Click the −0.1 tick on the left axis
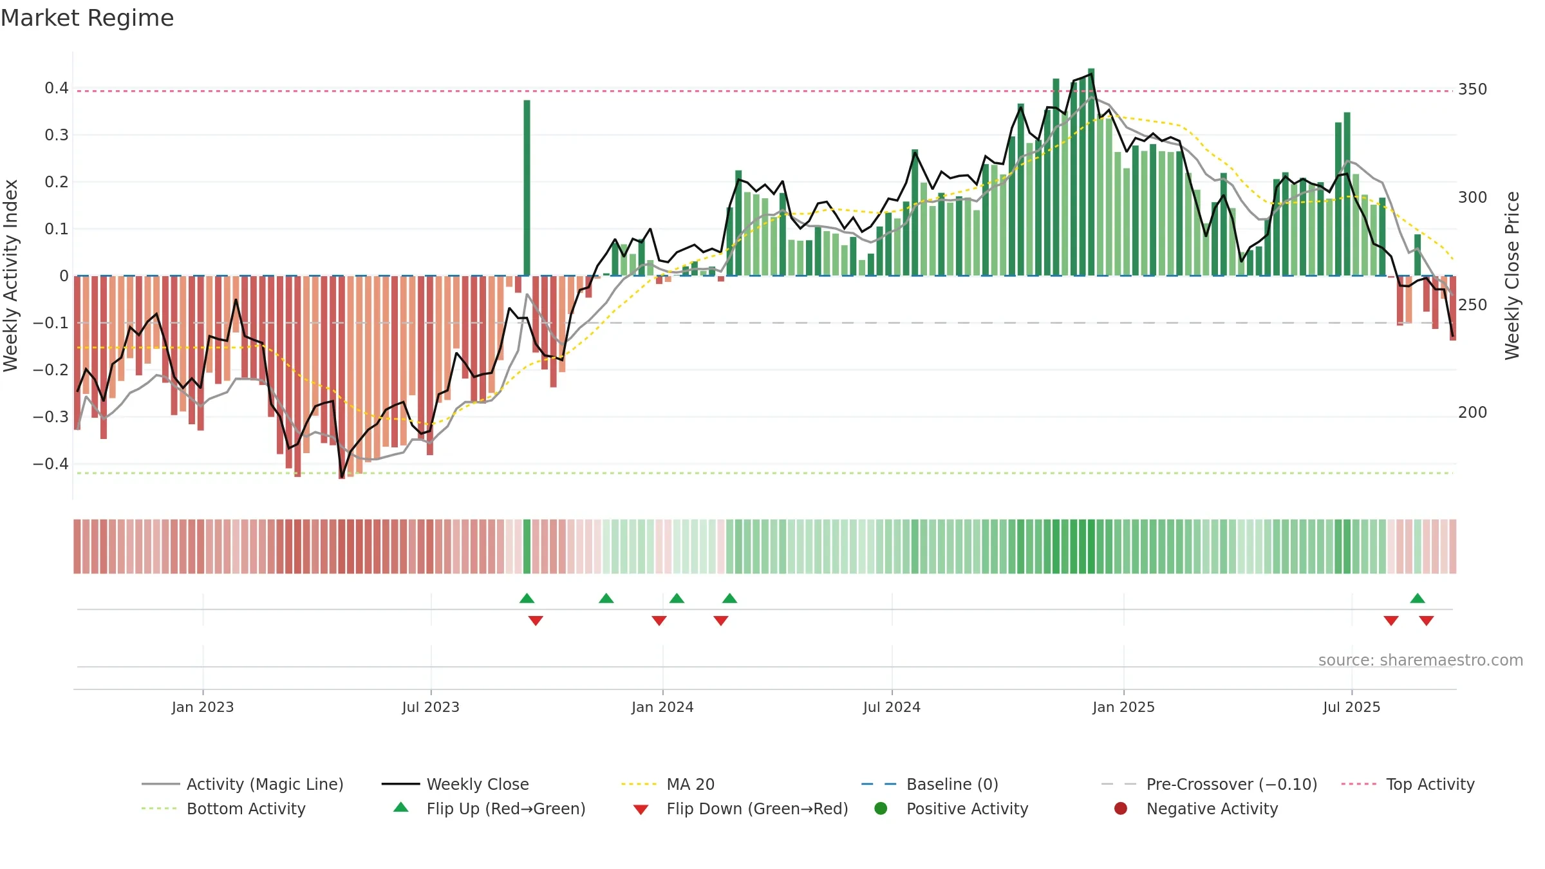The width and height of the screenshot is (1545, 869). [51, 323]
